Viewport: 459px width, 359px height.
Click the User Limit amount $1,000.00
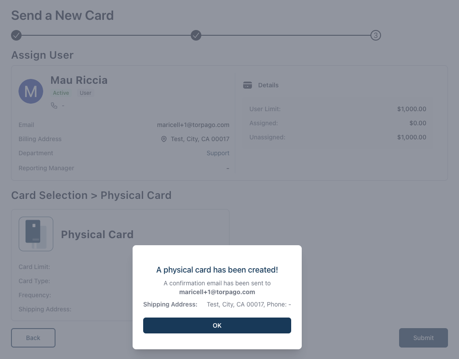(x=411, y=109)
